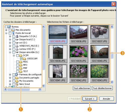Viewport: 125px width, 112px height.
Task: Click the folder tree horizontal scroll-right arrow
Action: click(40, 89)
